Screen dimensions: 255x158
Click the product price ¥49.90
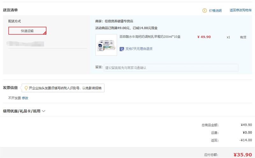click(x=204, y=37)
